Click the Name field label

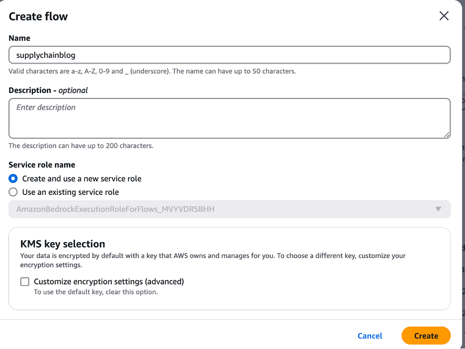coord(19,38)
